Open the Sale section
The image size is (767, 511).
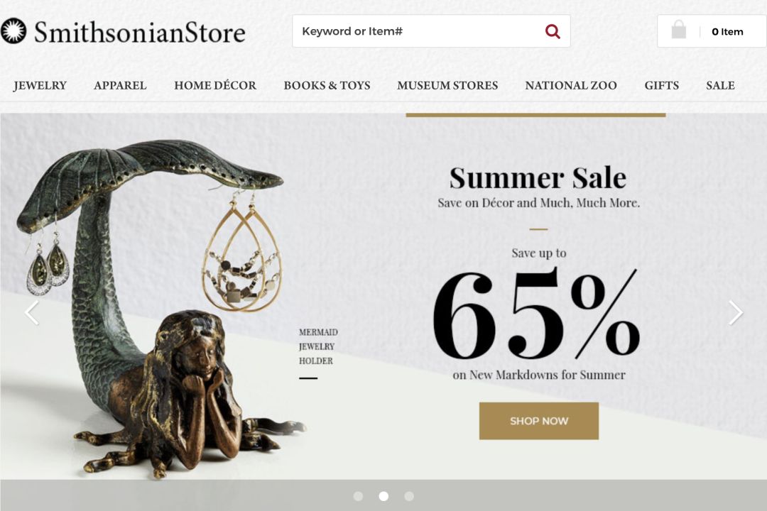(x=720, y=86)
